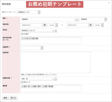Click the 報告登録 dialog title
Viewport: 112px width, 102px height.
(x=6, y=4)
